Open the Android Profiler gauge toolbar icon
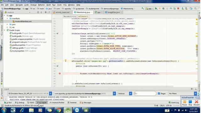This screenshot has width=201, height=113. tap(171, 8)
